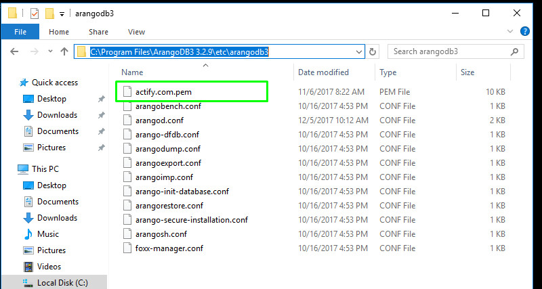Click the New folder quick access icon
Viewport: 542px width, 289px height.
pyautogui.click(x=49, y=14)
